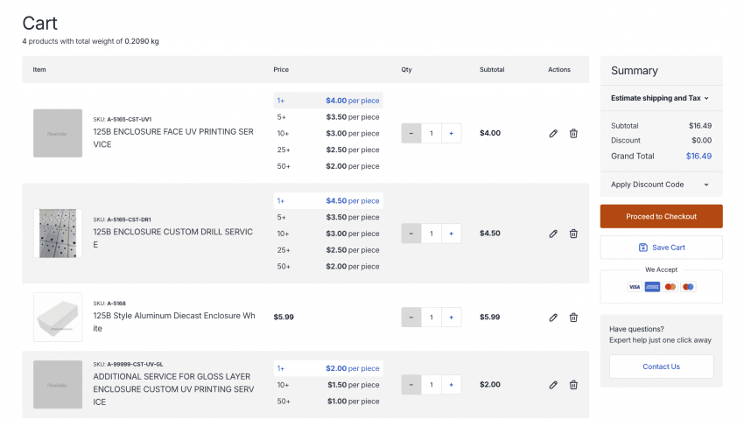744x426 pixels.
Task: Expand Estimate shipping and Tax section
Action: (x=660, y=98)
